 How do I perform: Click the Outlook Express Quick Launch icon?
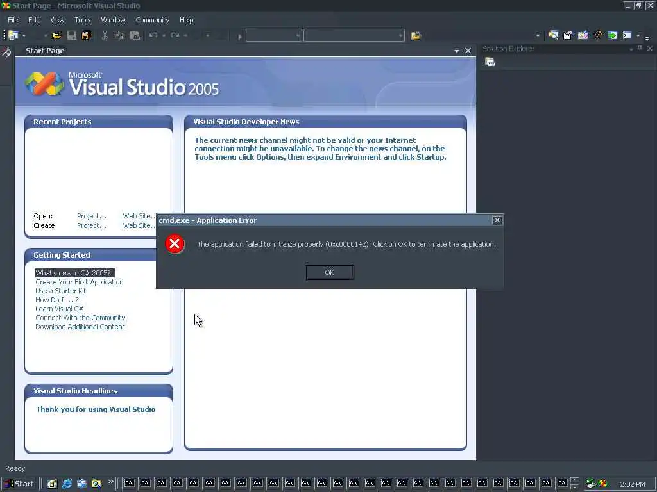(x=81, y=484)
